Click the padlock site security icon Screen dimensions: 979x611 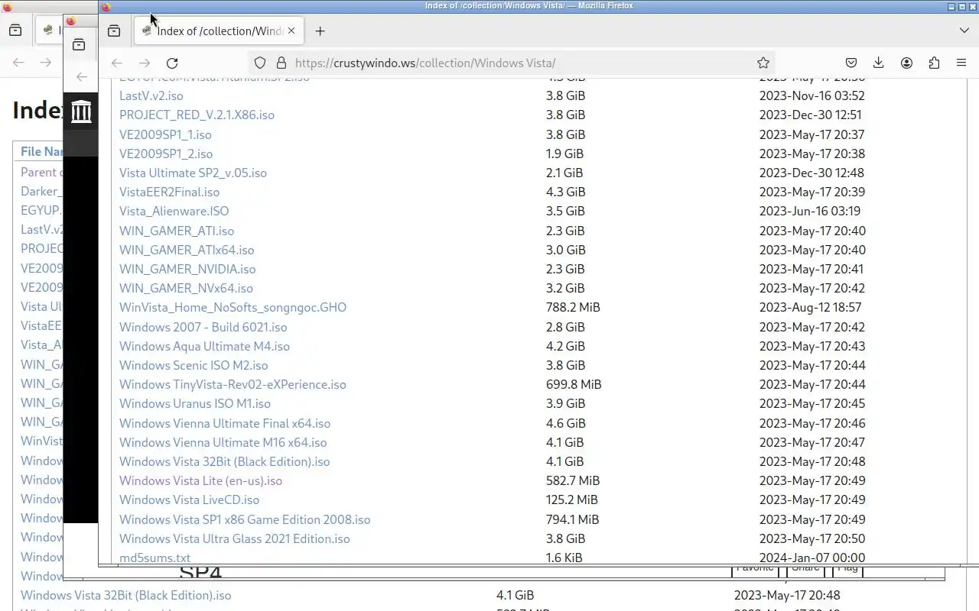pos(281,63)
